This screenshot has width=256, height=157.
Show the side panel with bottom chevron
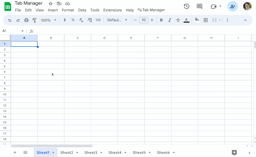[x=249, y=153]
